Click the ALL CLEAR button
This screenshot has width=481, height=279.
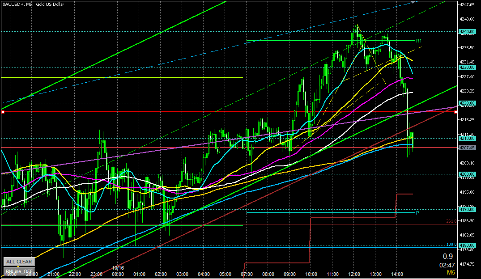(x=19, y=262)
